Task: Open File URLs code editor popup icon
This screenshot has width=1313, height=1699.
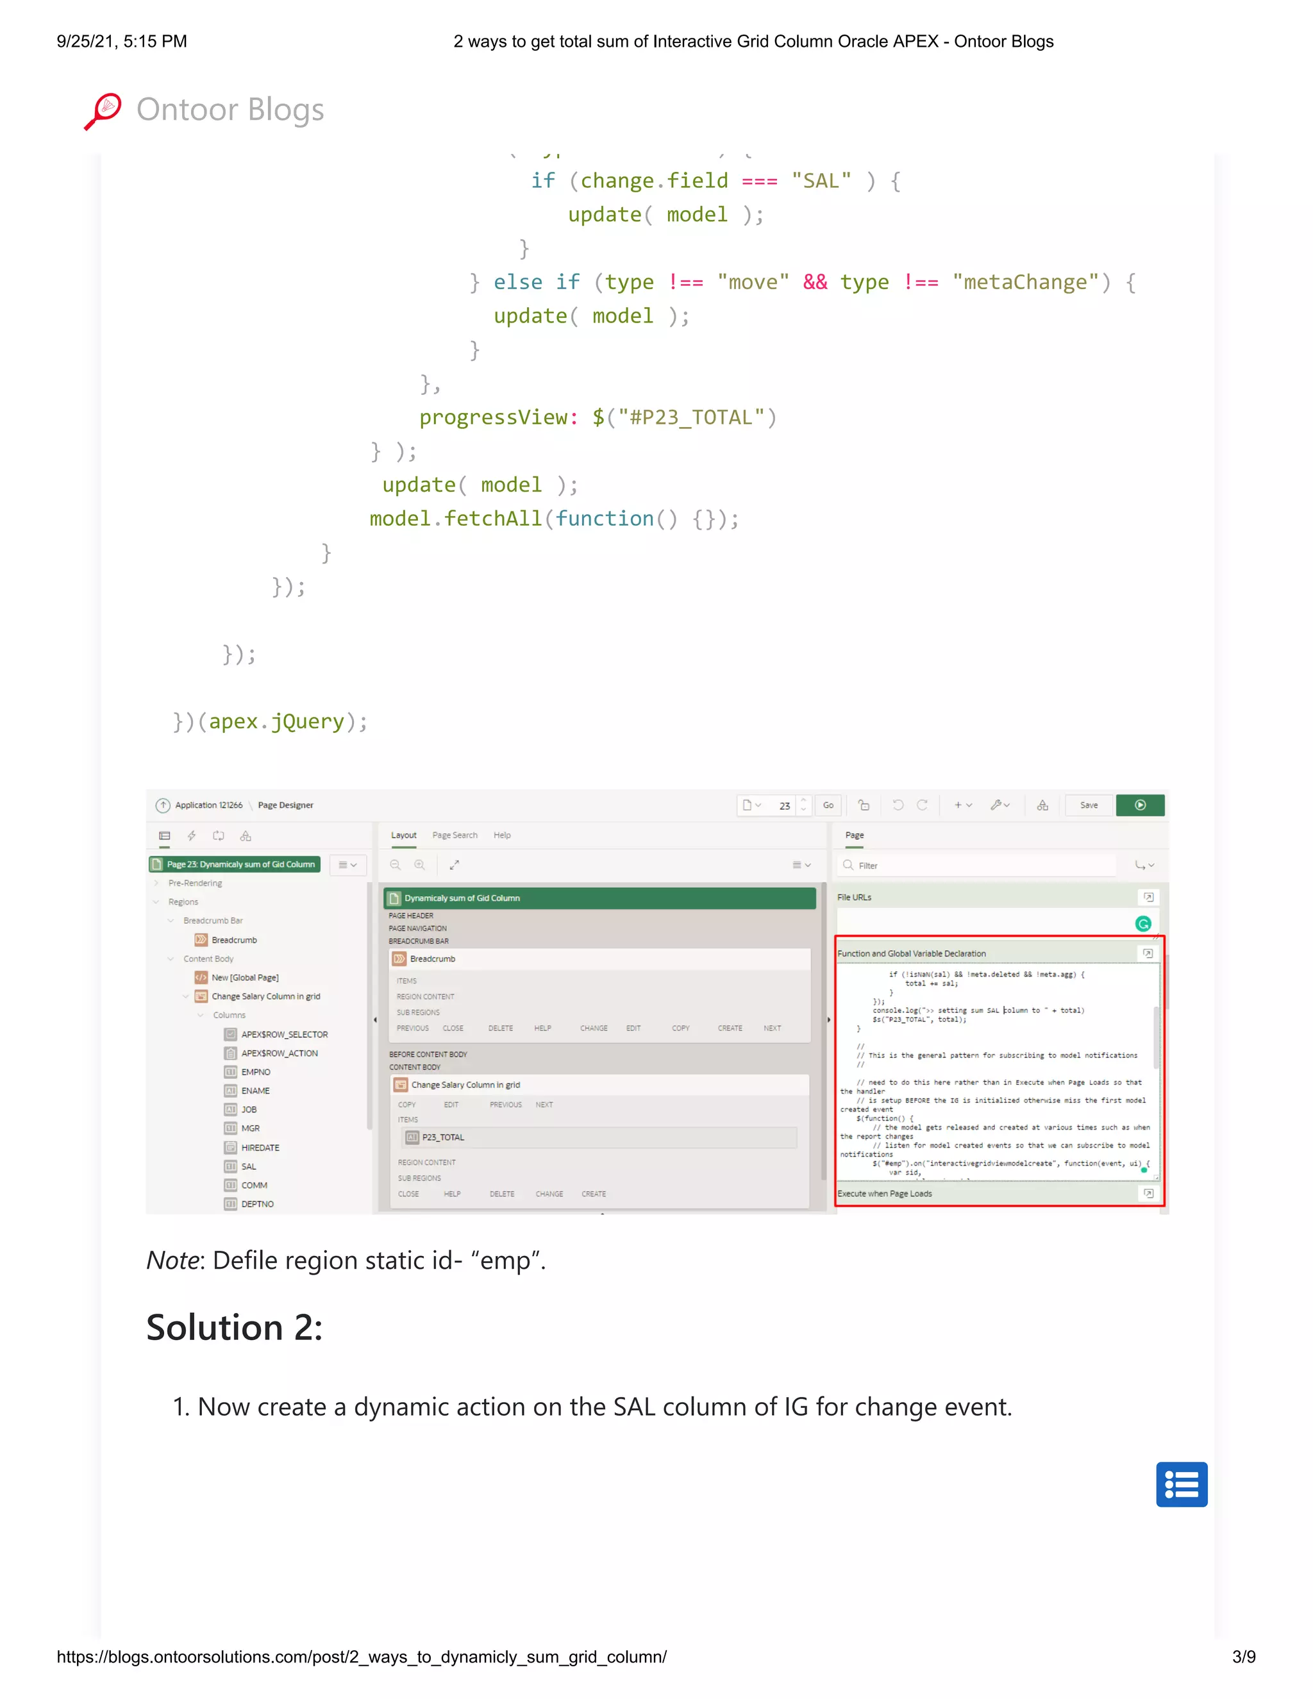Action: [x=1148, y=897]
